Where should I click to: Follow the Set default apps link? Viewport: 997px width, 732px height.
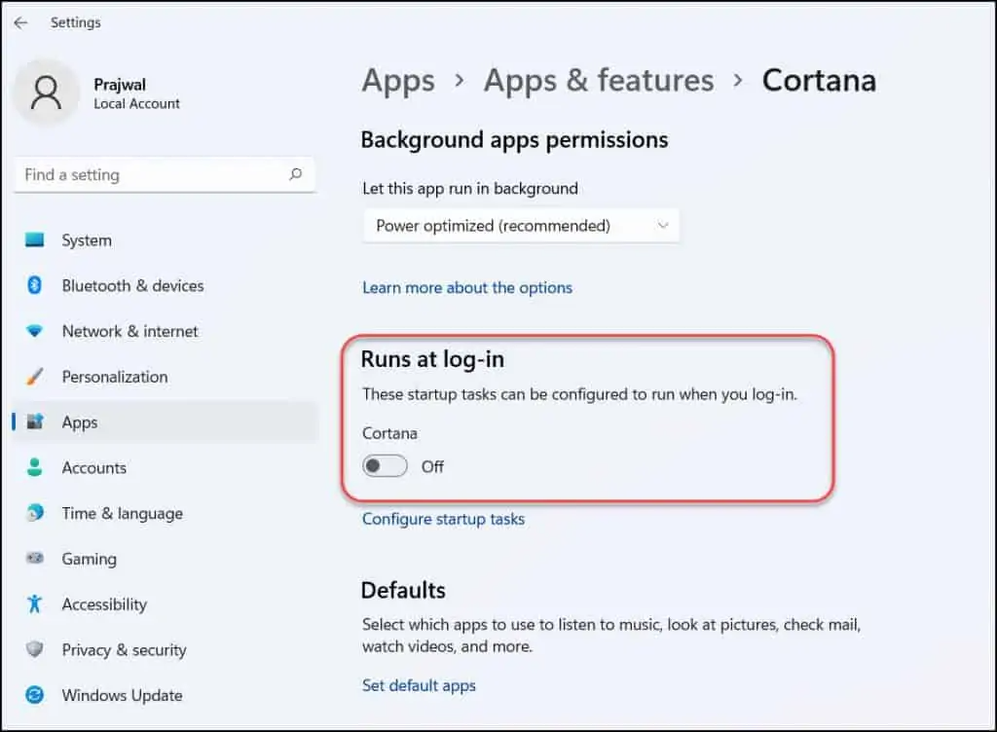[x=419, y=685]
